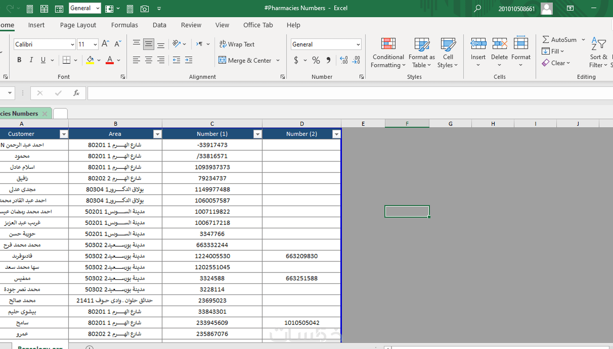
Task: Open the Review ribbon tab
Action: coord(191,25)
